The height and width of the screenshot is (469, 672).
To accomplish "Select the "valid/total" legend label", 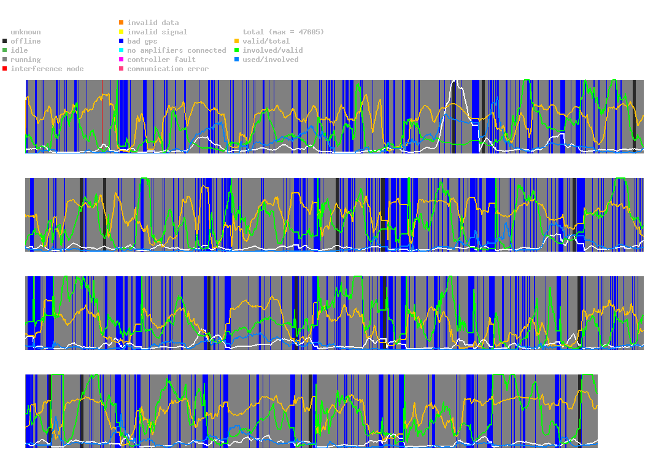I will pyautogui.click(x=266, y=41).
